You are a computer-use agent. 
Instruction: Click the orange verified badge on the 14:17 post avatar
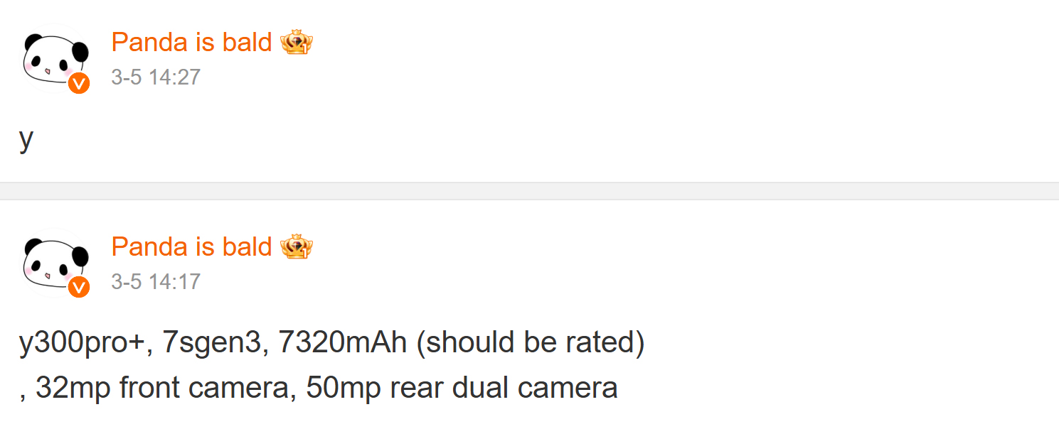(79, 287)
